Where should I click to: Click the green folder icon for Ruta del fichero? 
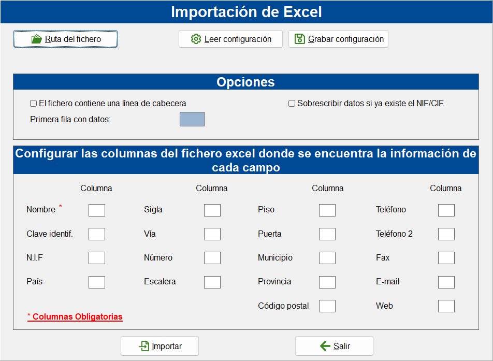click(x=37, y=39)
